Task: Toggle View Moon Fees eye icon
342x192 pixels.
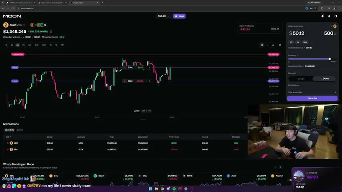Action: coord(336,92)
